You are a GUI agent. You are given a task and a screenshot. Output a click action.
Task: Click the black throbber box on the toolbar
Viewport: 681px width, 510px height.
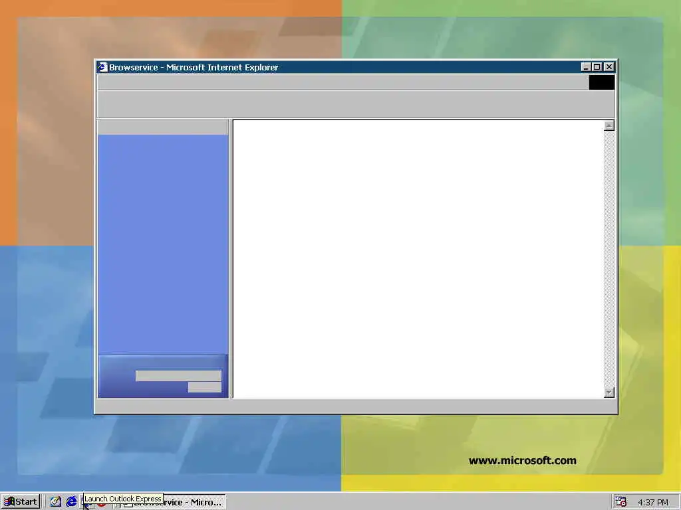coord(601,82)
